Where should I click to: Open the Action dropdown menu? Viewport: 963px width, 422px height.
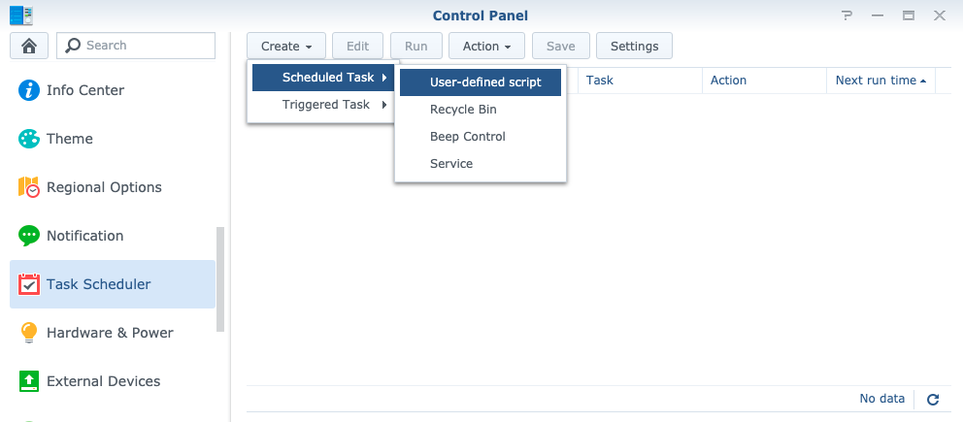coord(486,46)
